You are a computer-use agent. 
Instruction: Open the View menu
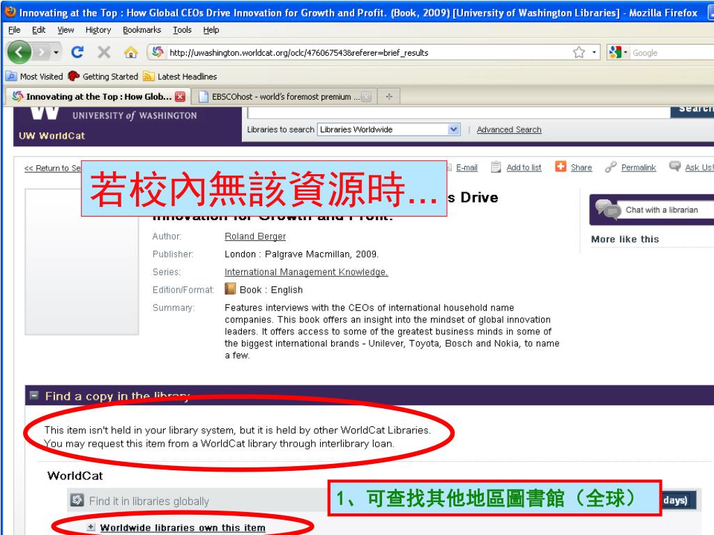66,30
